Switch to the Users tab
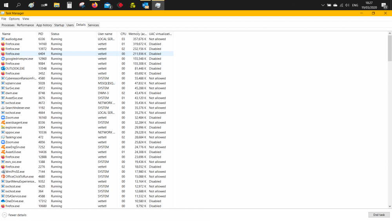The width and height of the screenshot is (392, 221). 70,25
